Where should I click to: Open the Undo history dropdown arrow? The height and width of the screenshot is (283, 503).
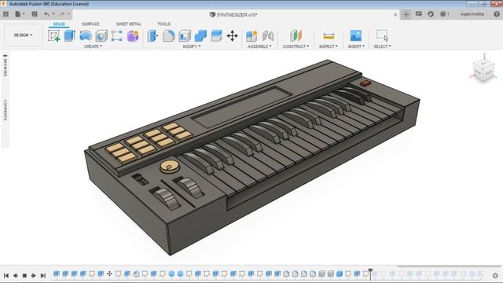coord(53,14)
